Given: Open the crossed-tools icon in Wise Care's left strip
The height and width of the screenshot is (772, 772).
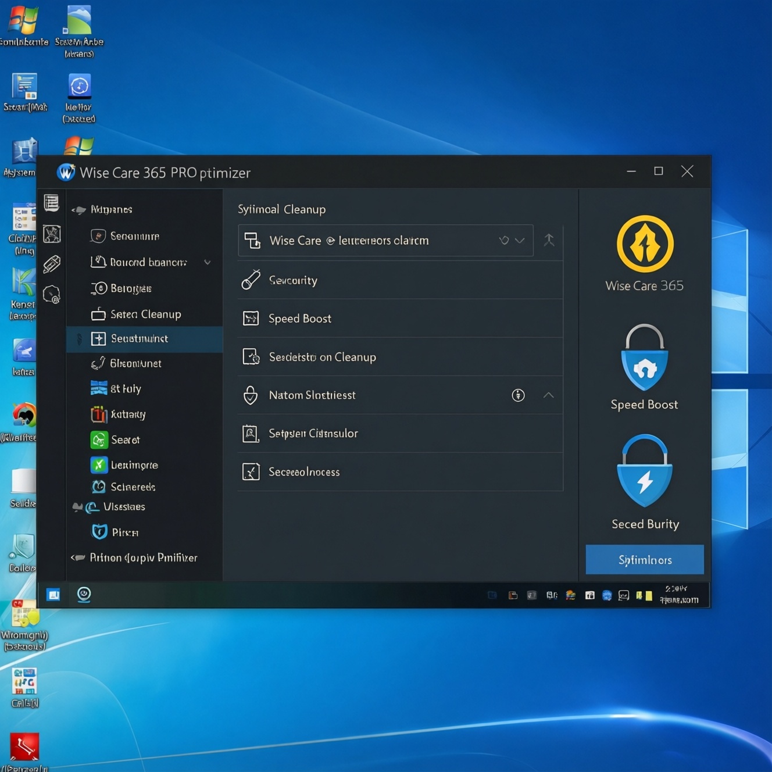Looking at the screenshot, I should click(x=52, y=234).
